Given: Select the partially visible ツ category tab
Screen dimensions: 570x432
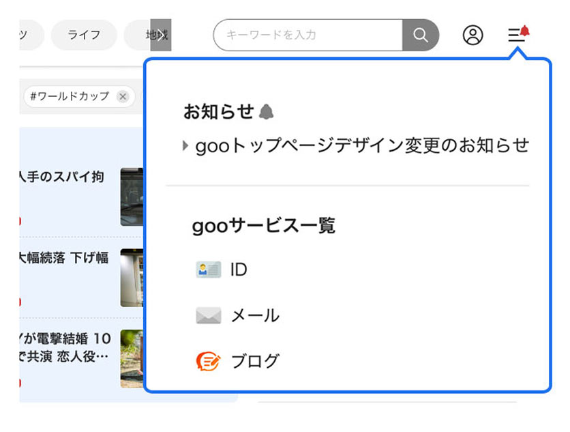Looking at the screenshot, I should pos(31,35).
